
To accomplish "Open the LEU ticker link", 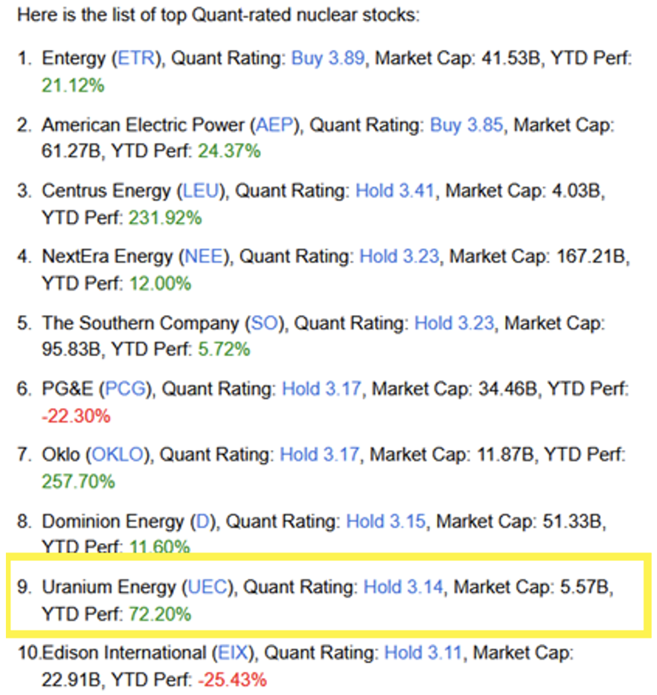I will 200,191.
